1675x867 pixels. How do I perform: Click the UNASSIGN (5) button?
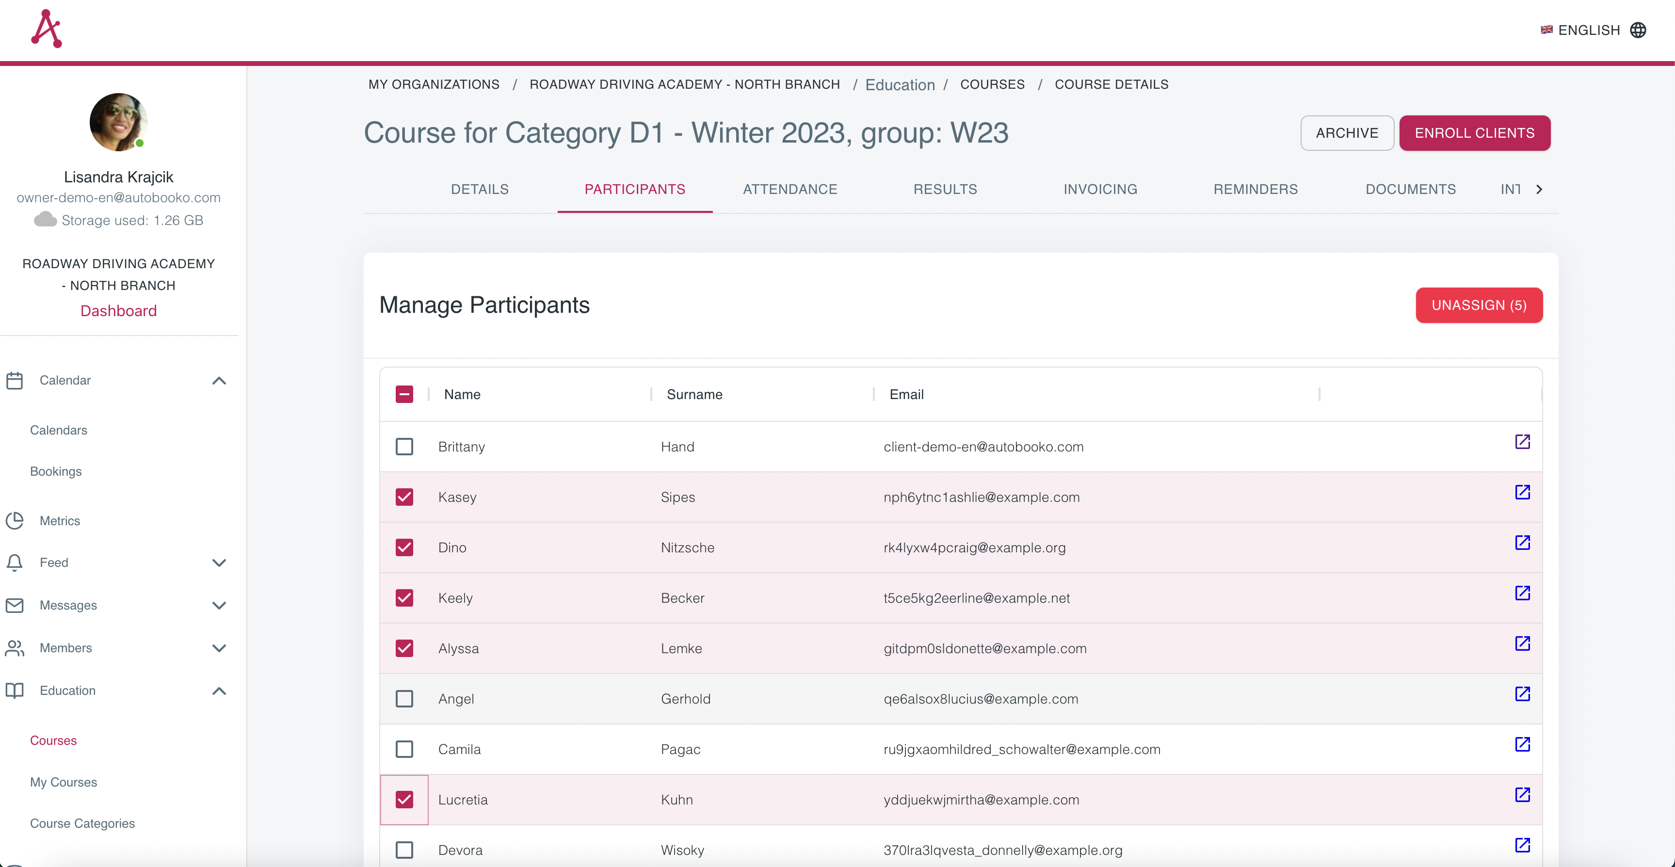pyautogui.click(x=1479, y=305)
